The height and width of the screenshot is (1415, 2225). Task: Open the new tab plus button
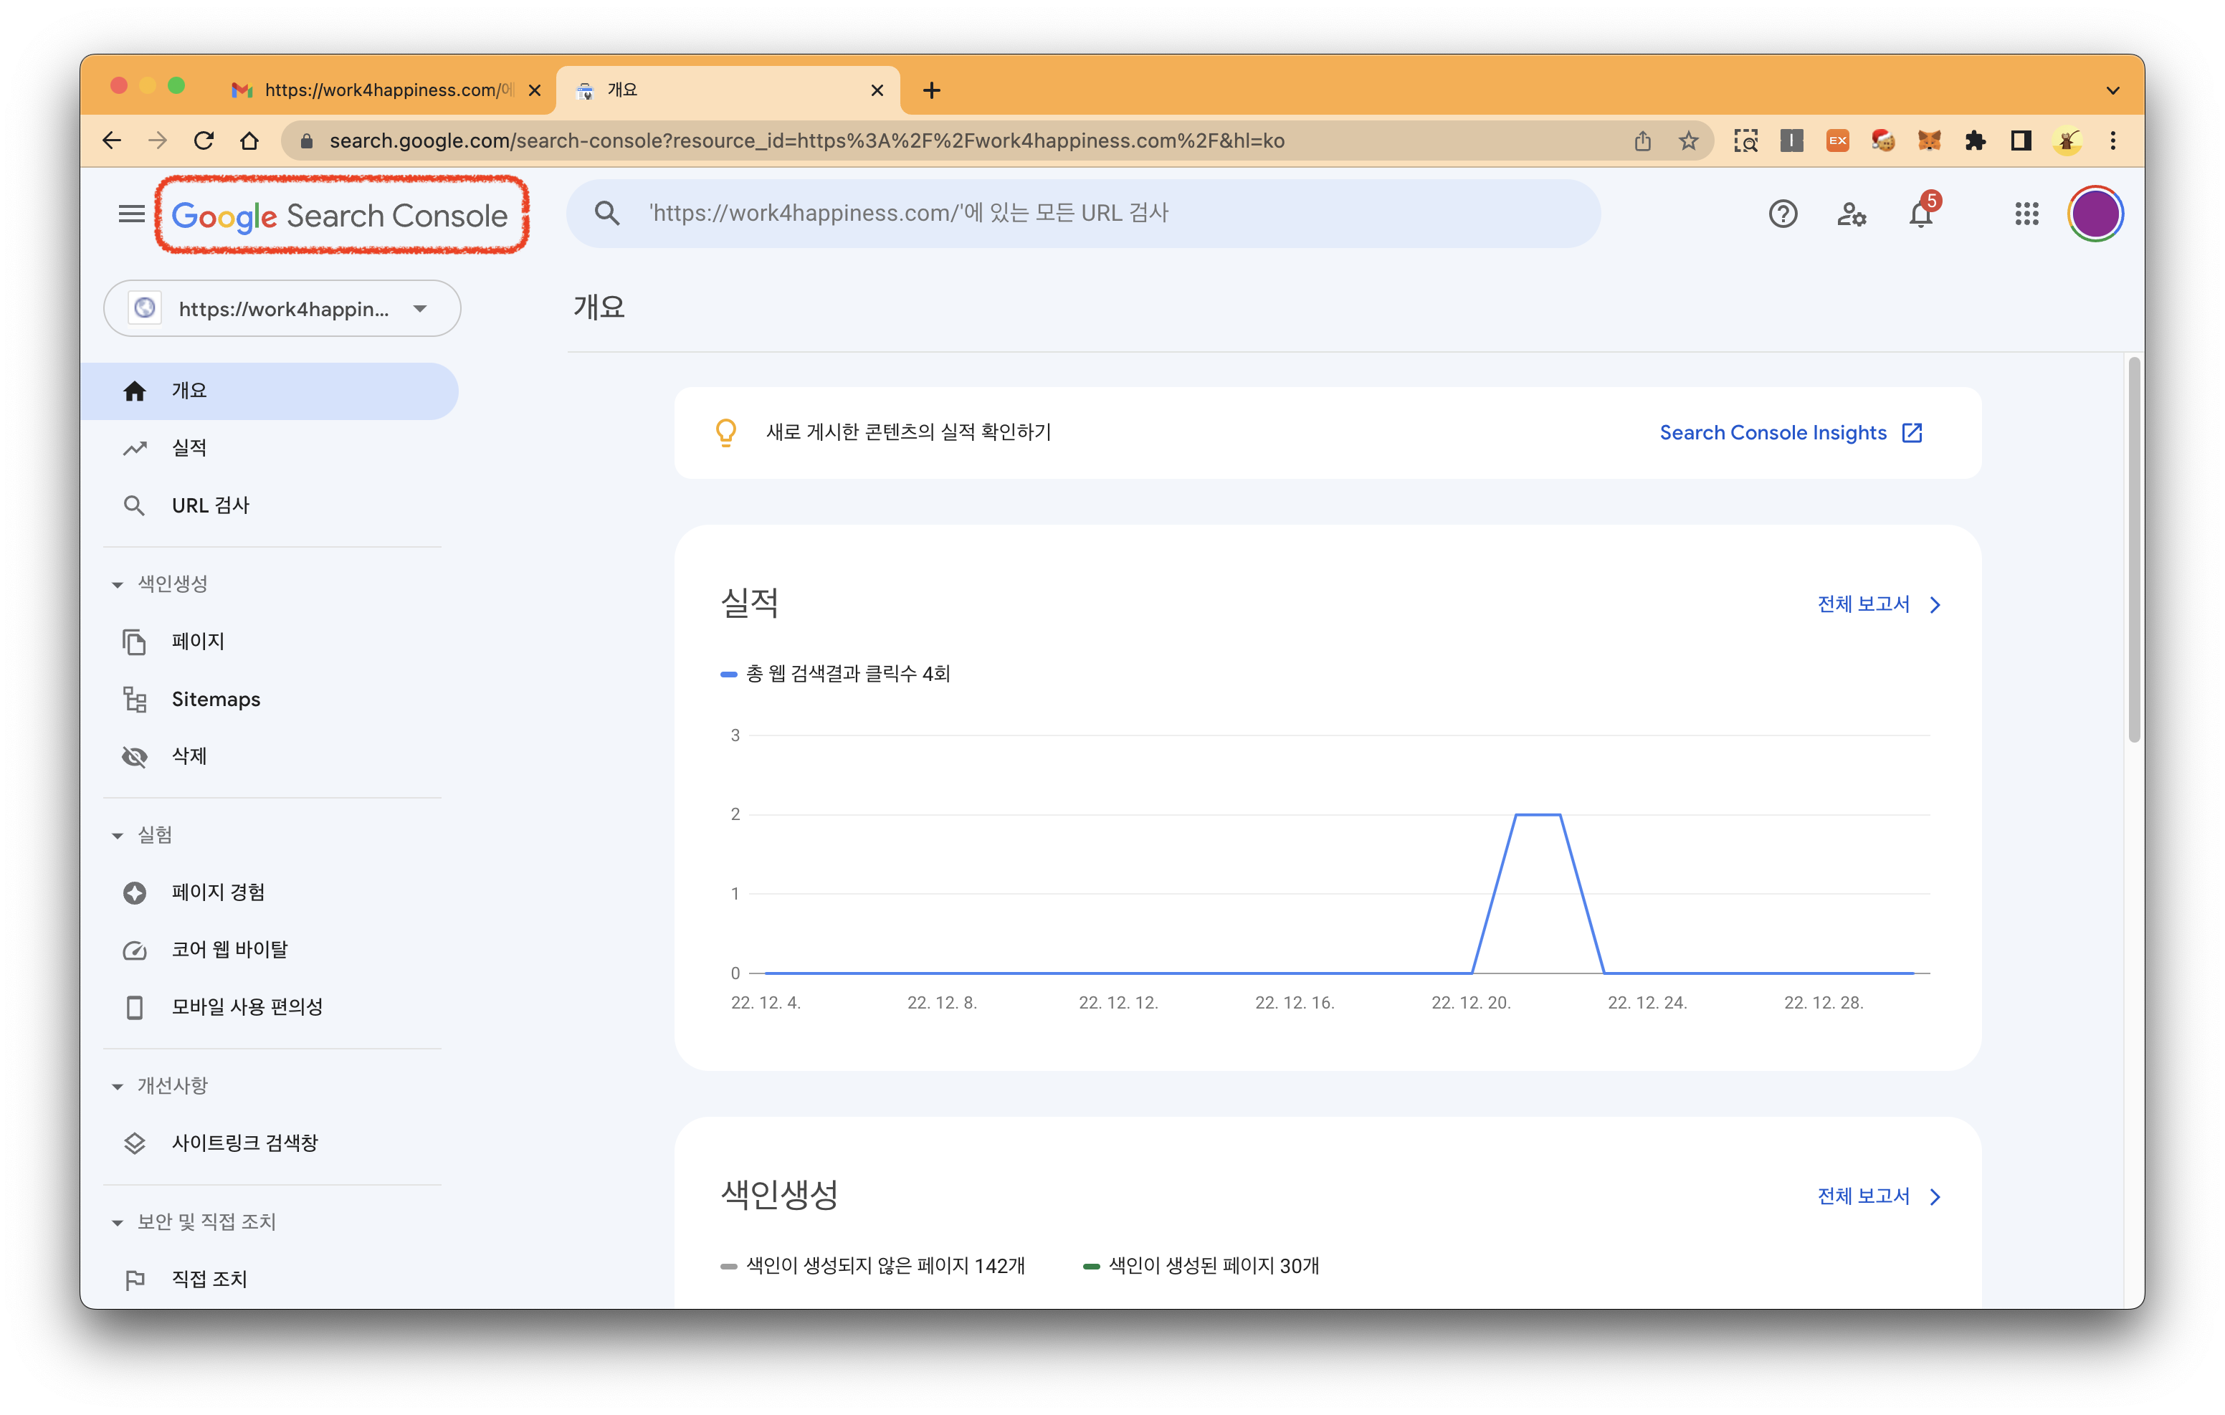point(931,90)
